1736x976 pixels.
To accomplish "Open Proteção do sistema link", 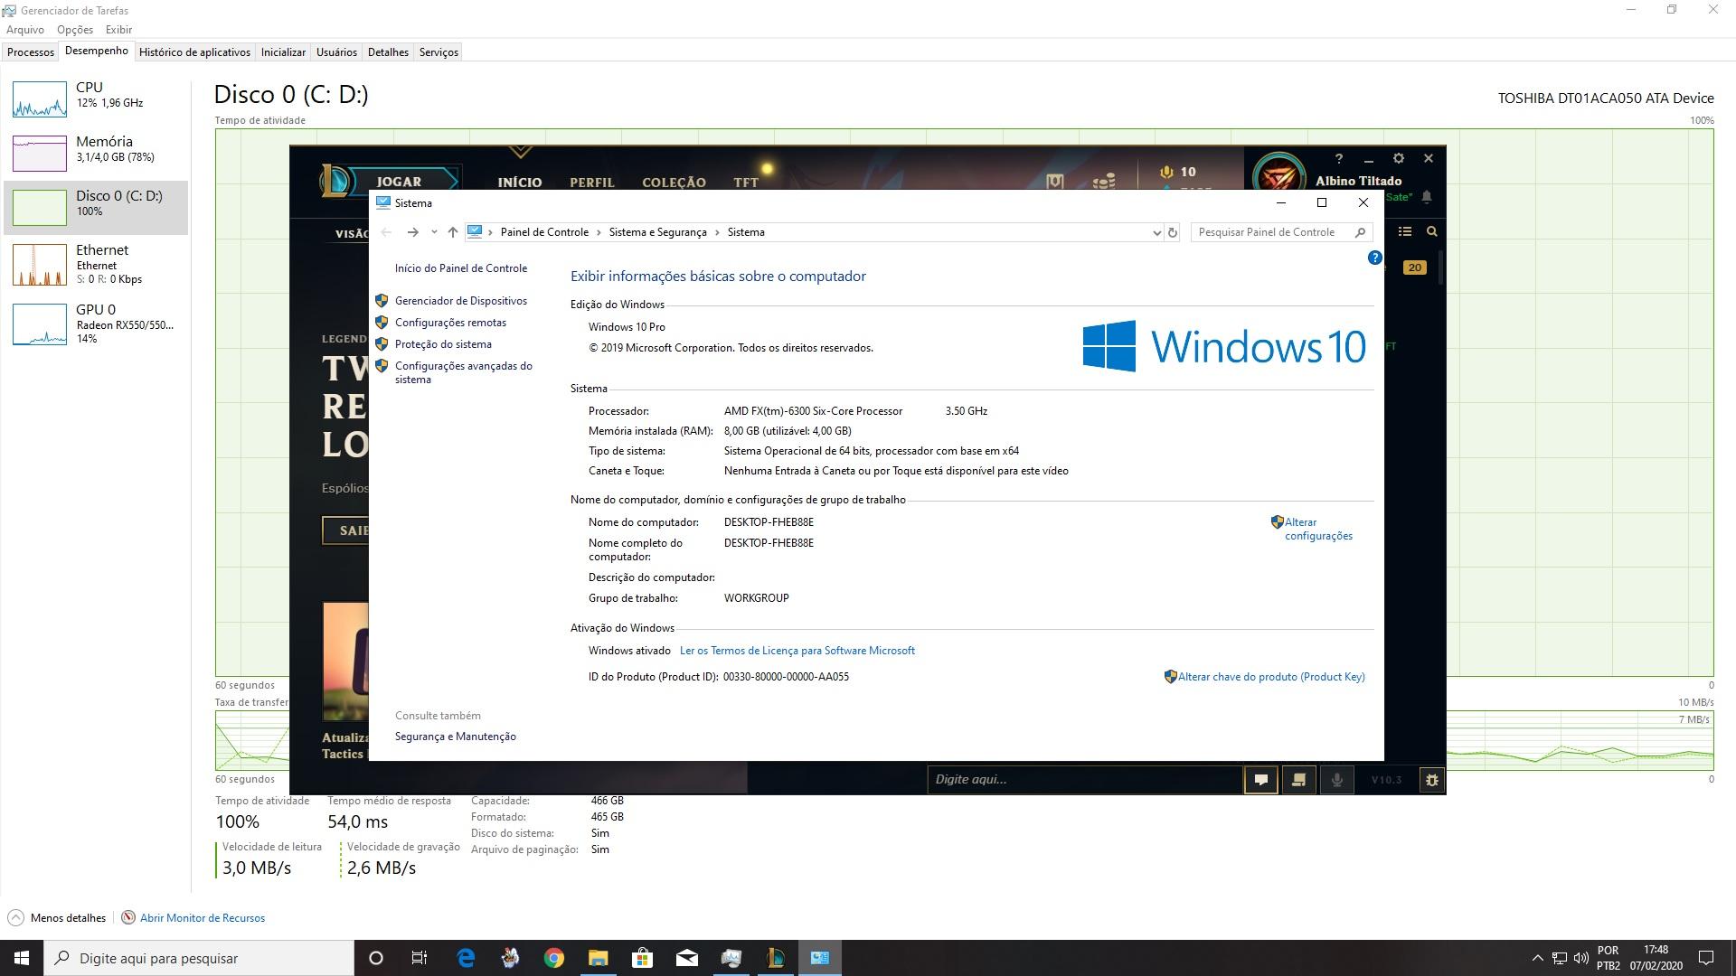I will pyautogui.click(x=443, y=344).
